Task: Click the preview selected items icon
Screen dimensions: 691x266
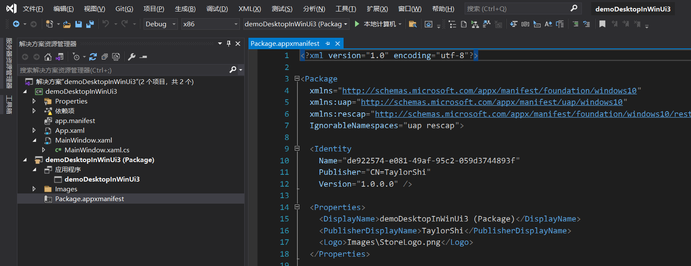Action: [x=143, y=57]
